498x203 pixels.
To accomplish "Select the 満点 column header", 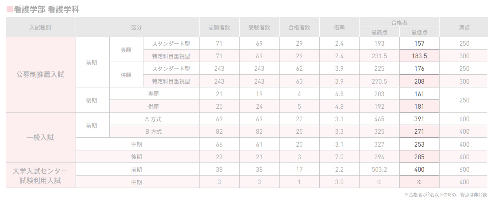I will click(x=464, y=27).
